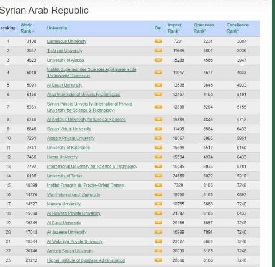Screen dimensions: 275x267
Task: Open the University of Kalamoon link
Action: click(68, 148)
